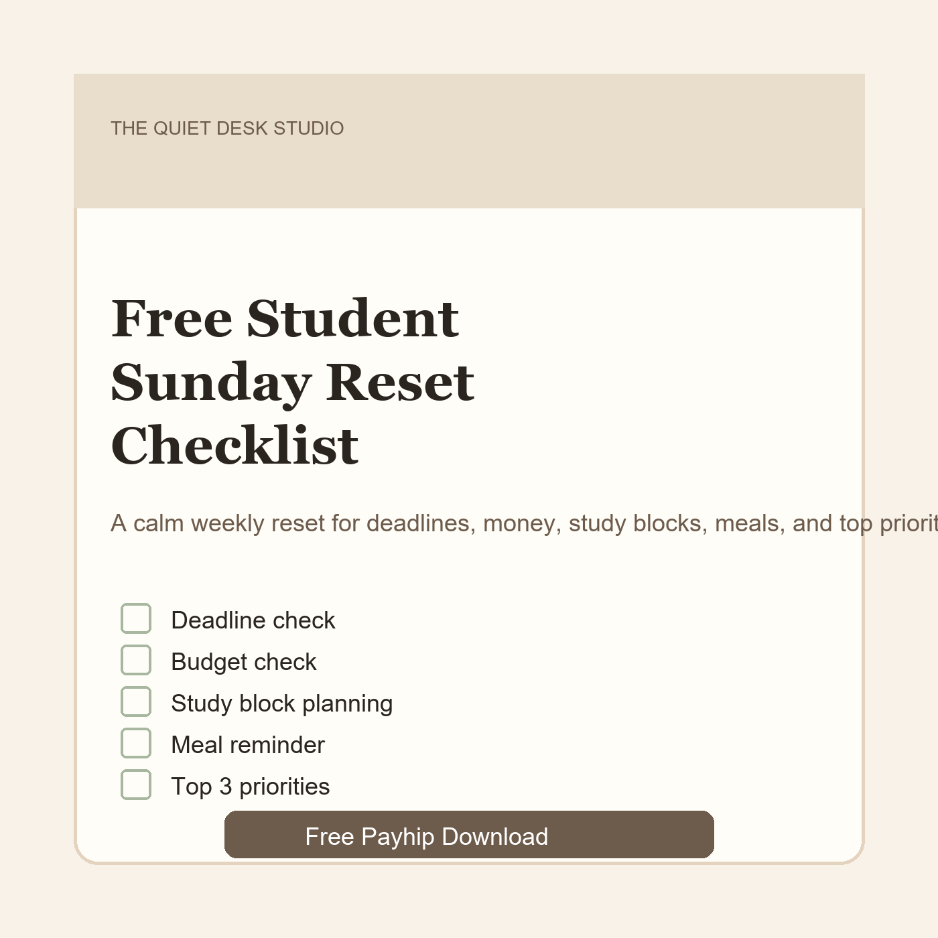Check the Deadline check checkbox
This screenshot has height=938, width=938.
point(136,618)
